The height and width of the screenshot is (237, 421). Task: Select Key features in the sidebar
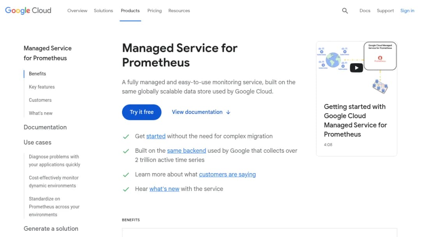(x=42, y=87)
